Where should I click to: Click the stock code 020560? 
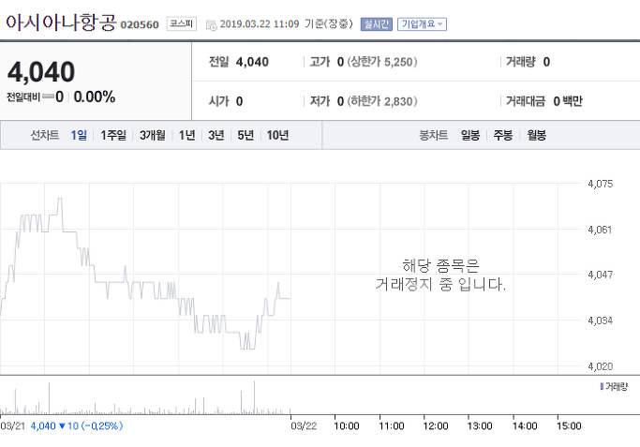[x=140, y=25]
